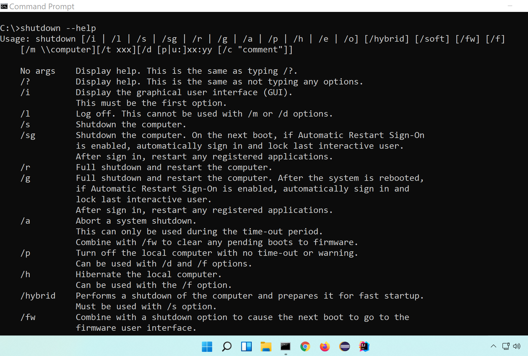
Task: Click 'Abort a system shutdown.' text
Action: click(136, 221)
